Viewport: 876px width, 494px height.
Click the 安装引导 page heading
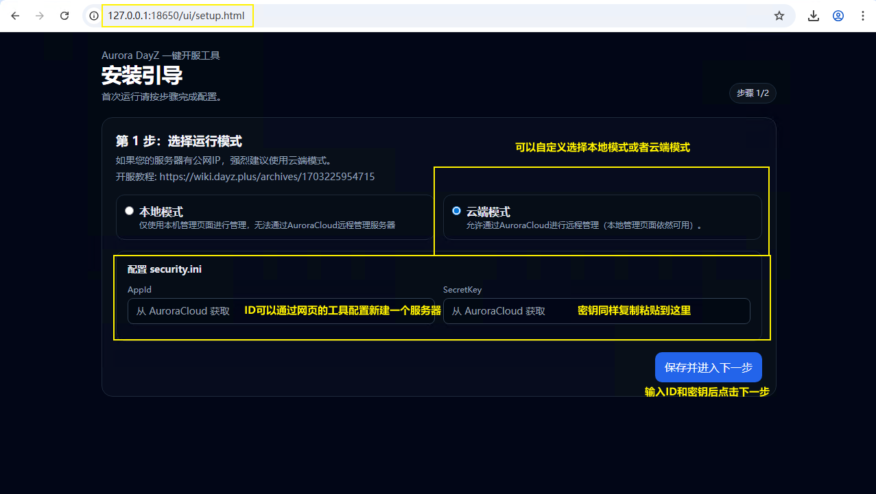coord(142,75)
